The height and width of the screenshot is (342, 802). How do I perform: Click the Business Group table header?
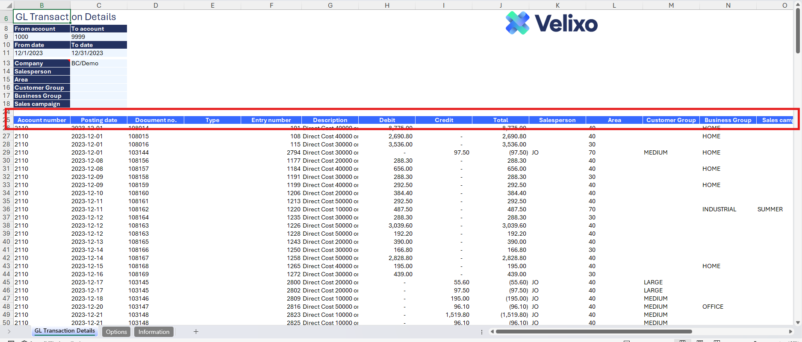(x=728, y=120)
